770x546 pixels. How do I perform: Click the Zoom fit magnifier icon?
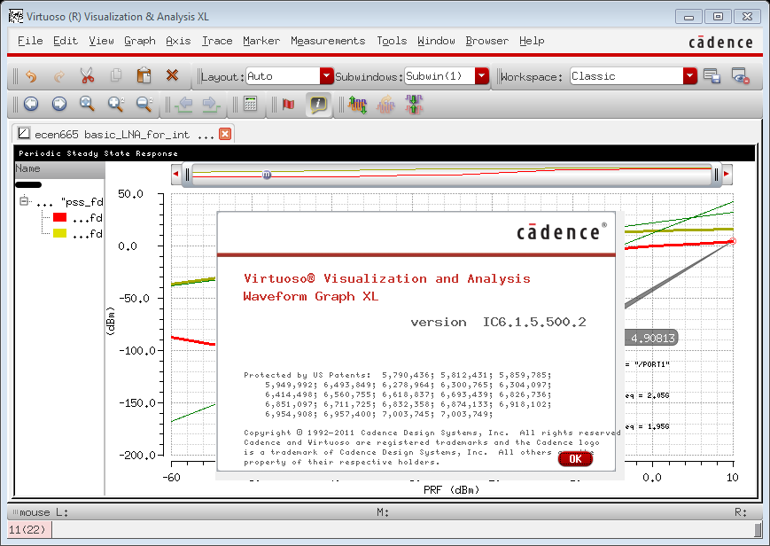pyautogui.click(x=87, y=104)
